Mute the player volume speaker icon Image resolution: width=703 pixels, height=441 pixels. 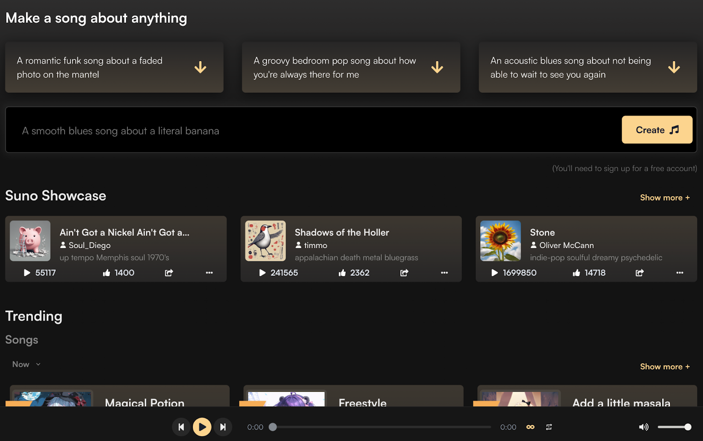(x=643, y=427)
